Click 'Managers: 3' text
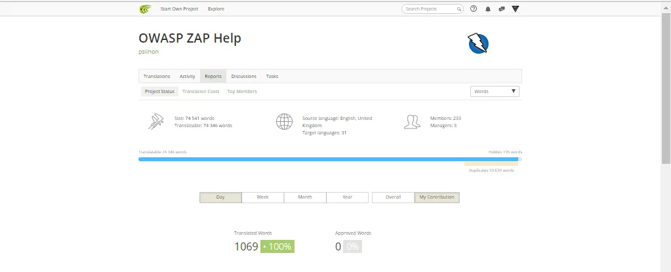The width and height of the screenshot is (671, 272). (443, 126)
